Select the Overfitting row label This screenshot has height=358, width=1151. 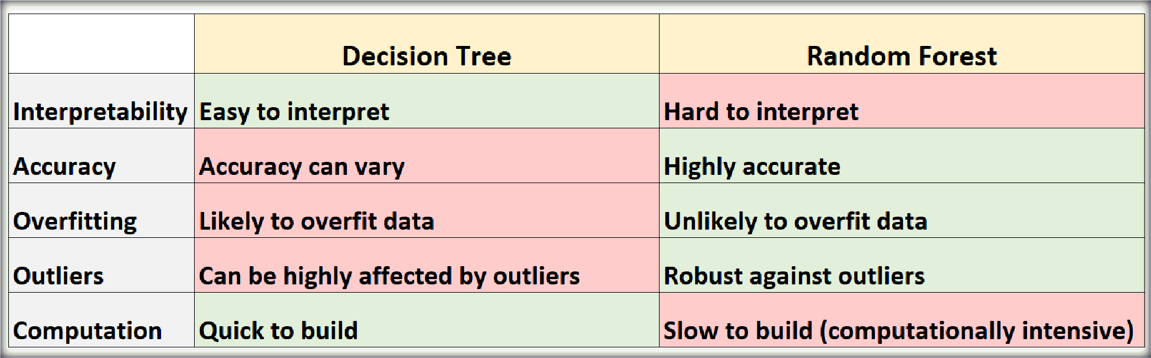[101, 210]
